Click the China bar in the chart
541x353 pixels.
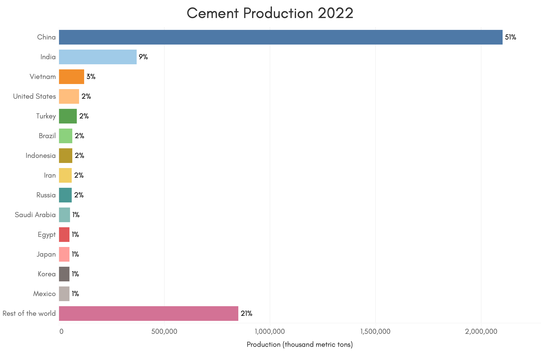280,37
